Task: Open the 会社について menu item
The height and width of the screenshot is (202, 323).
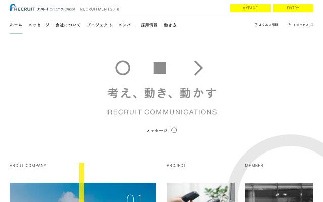Action: [x=68, y=25]
